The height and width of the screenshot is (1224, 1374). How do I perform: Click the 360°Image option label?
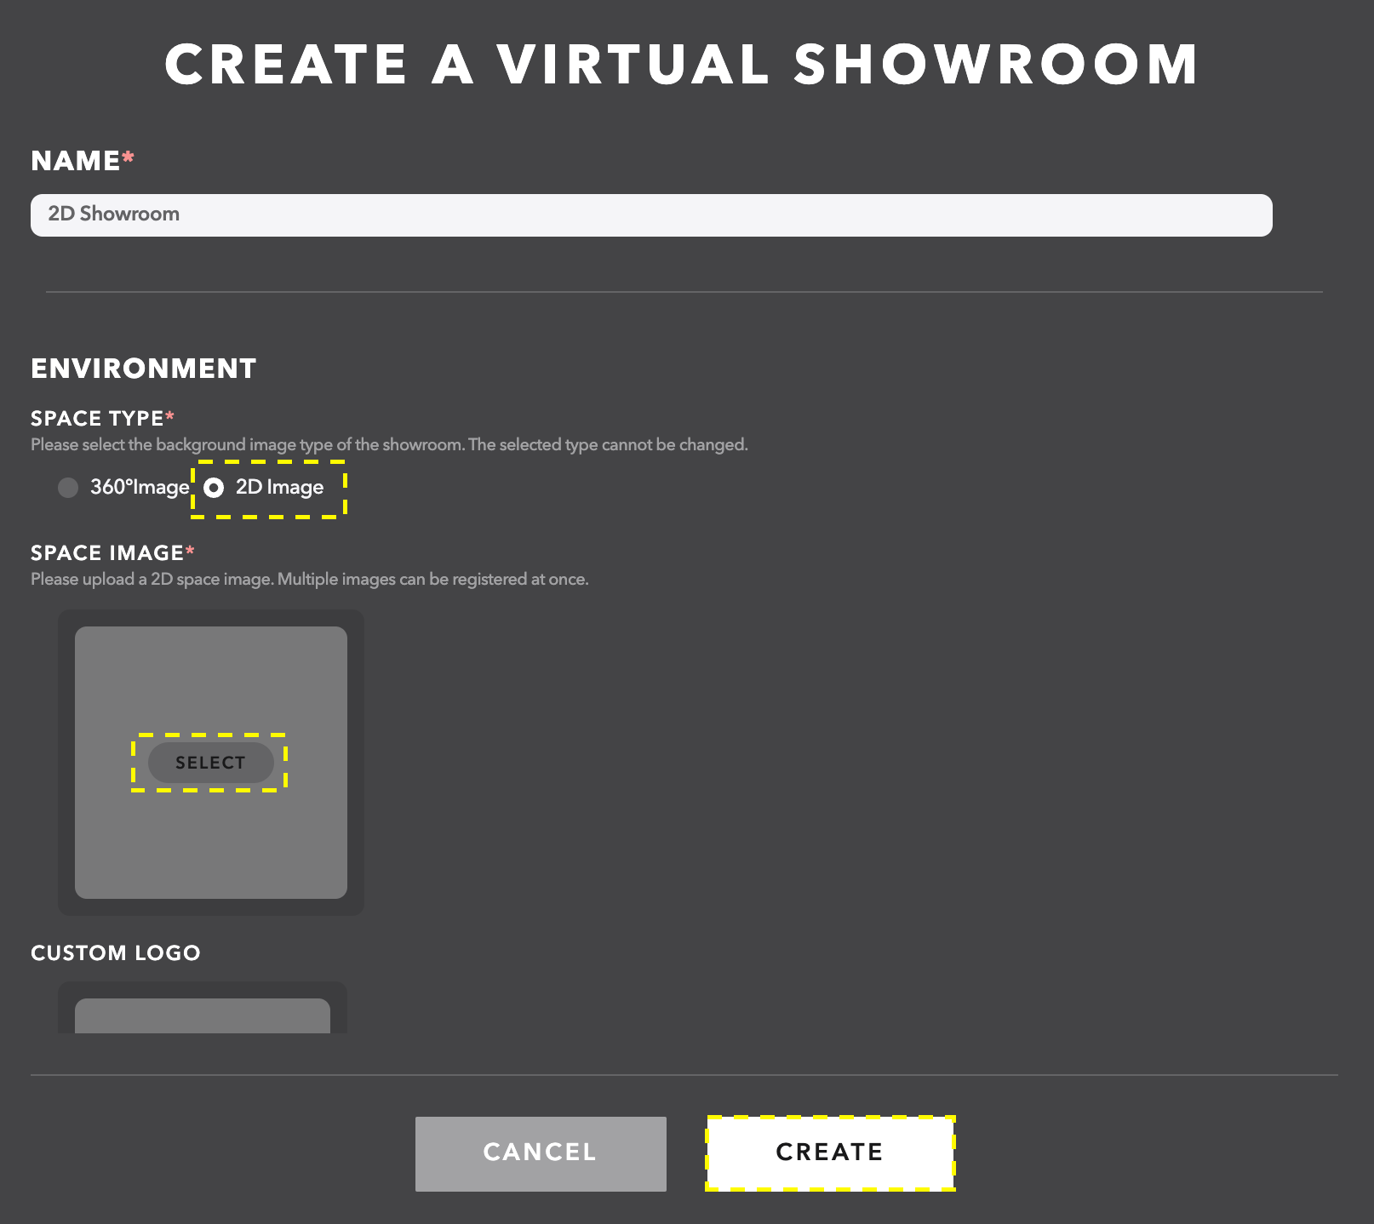point(139,488)
